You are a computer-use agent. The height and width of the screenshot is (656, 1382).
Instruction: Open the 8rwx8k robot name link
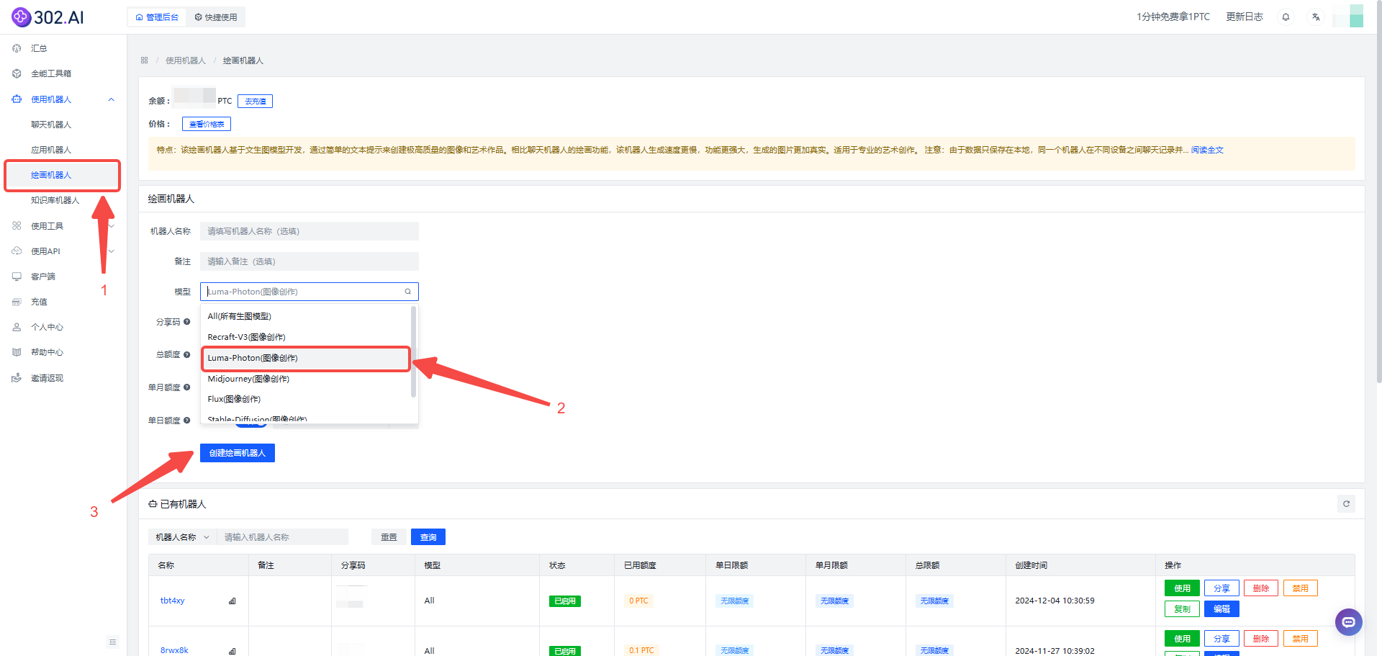pyautogui.click(x=174, y=650)
